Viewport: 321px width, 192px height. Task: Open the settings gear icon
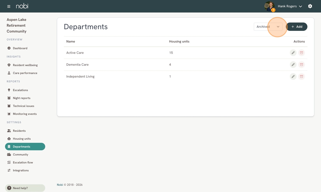[310, 6]
